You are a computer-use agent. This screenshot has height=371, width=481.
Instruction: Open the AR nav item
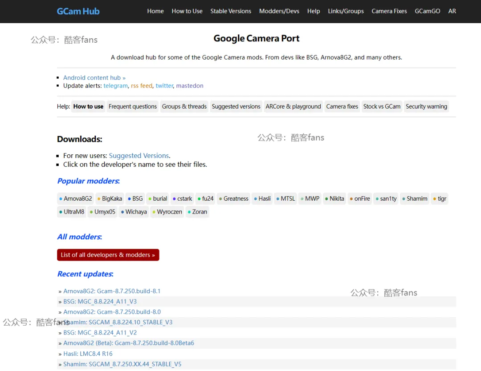tap(452, 11)
